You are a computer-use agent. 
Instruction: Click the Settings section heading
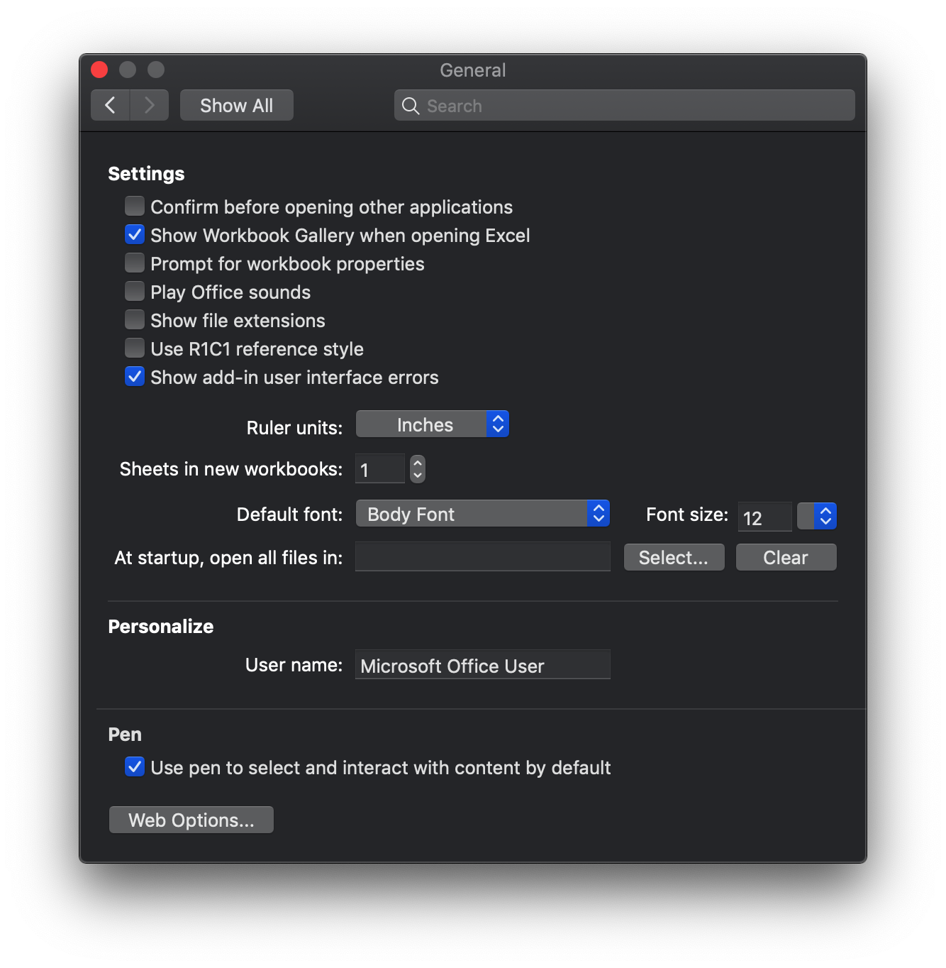click(146, 174)
